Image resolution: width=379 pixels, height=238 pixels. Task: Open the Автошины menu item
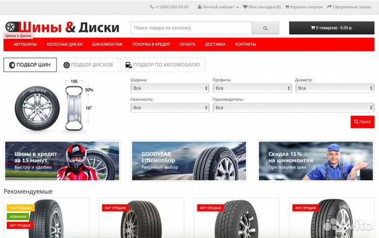(x=25, y=44)
